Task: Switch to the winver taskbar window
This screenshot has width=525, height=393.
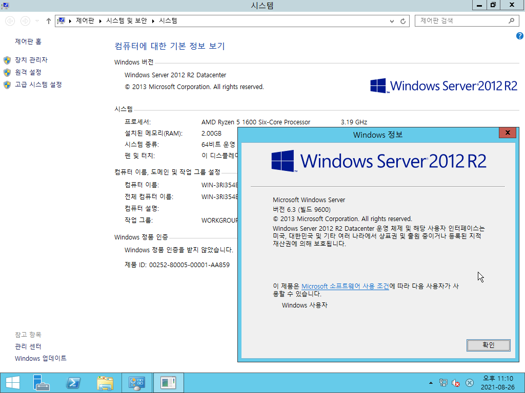Action: (x=168, y=383)
